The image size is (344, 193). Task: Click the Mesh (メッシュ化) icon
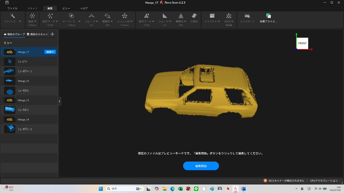(125, 16)
